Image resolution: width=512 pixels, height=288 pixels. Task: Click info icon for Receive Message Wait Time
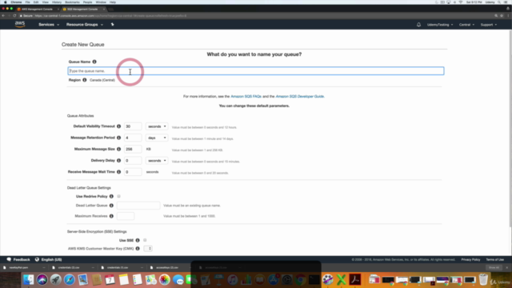click(119, 172)
